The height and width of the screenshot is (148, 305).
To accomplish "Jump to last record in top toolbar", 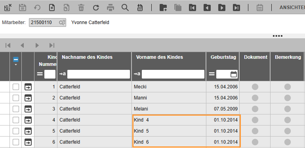I will point(236,7).
